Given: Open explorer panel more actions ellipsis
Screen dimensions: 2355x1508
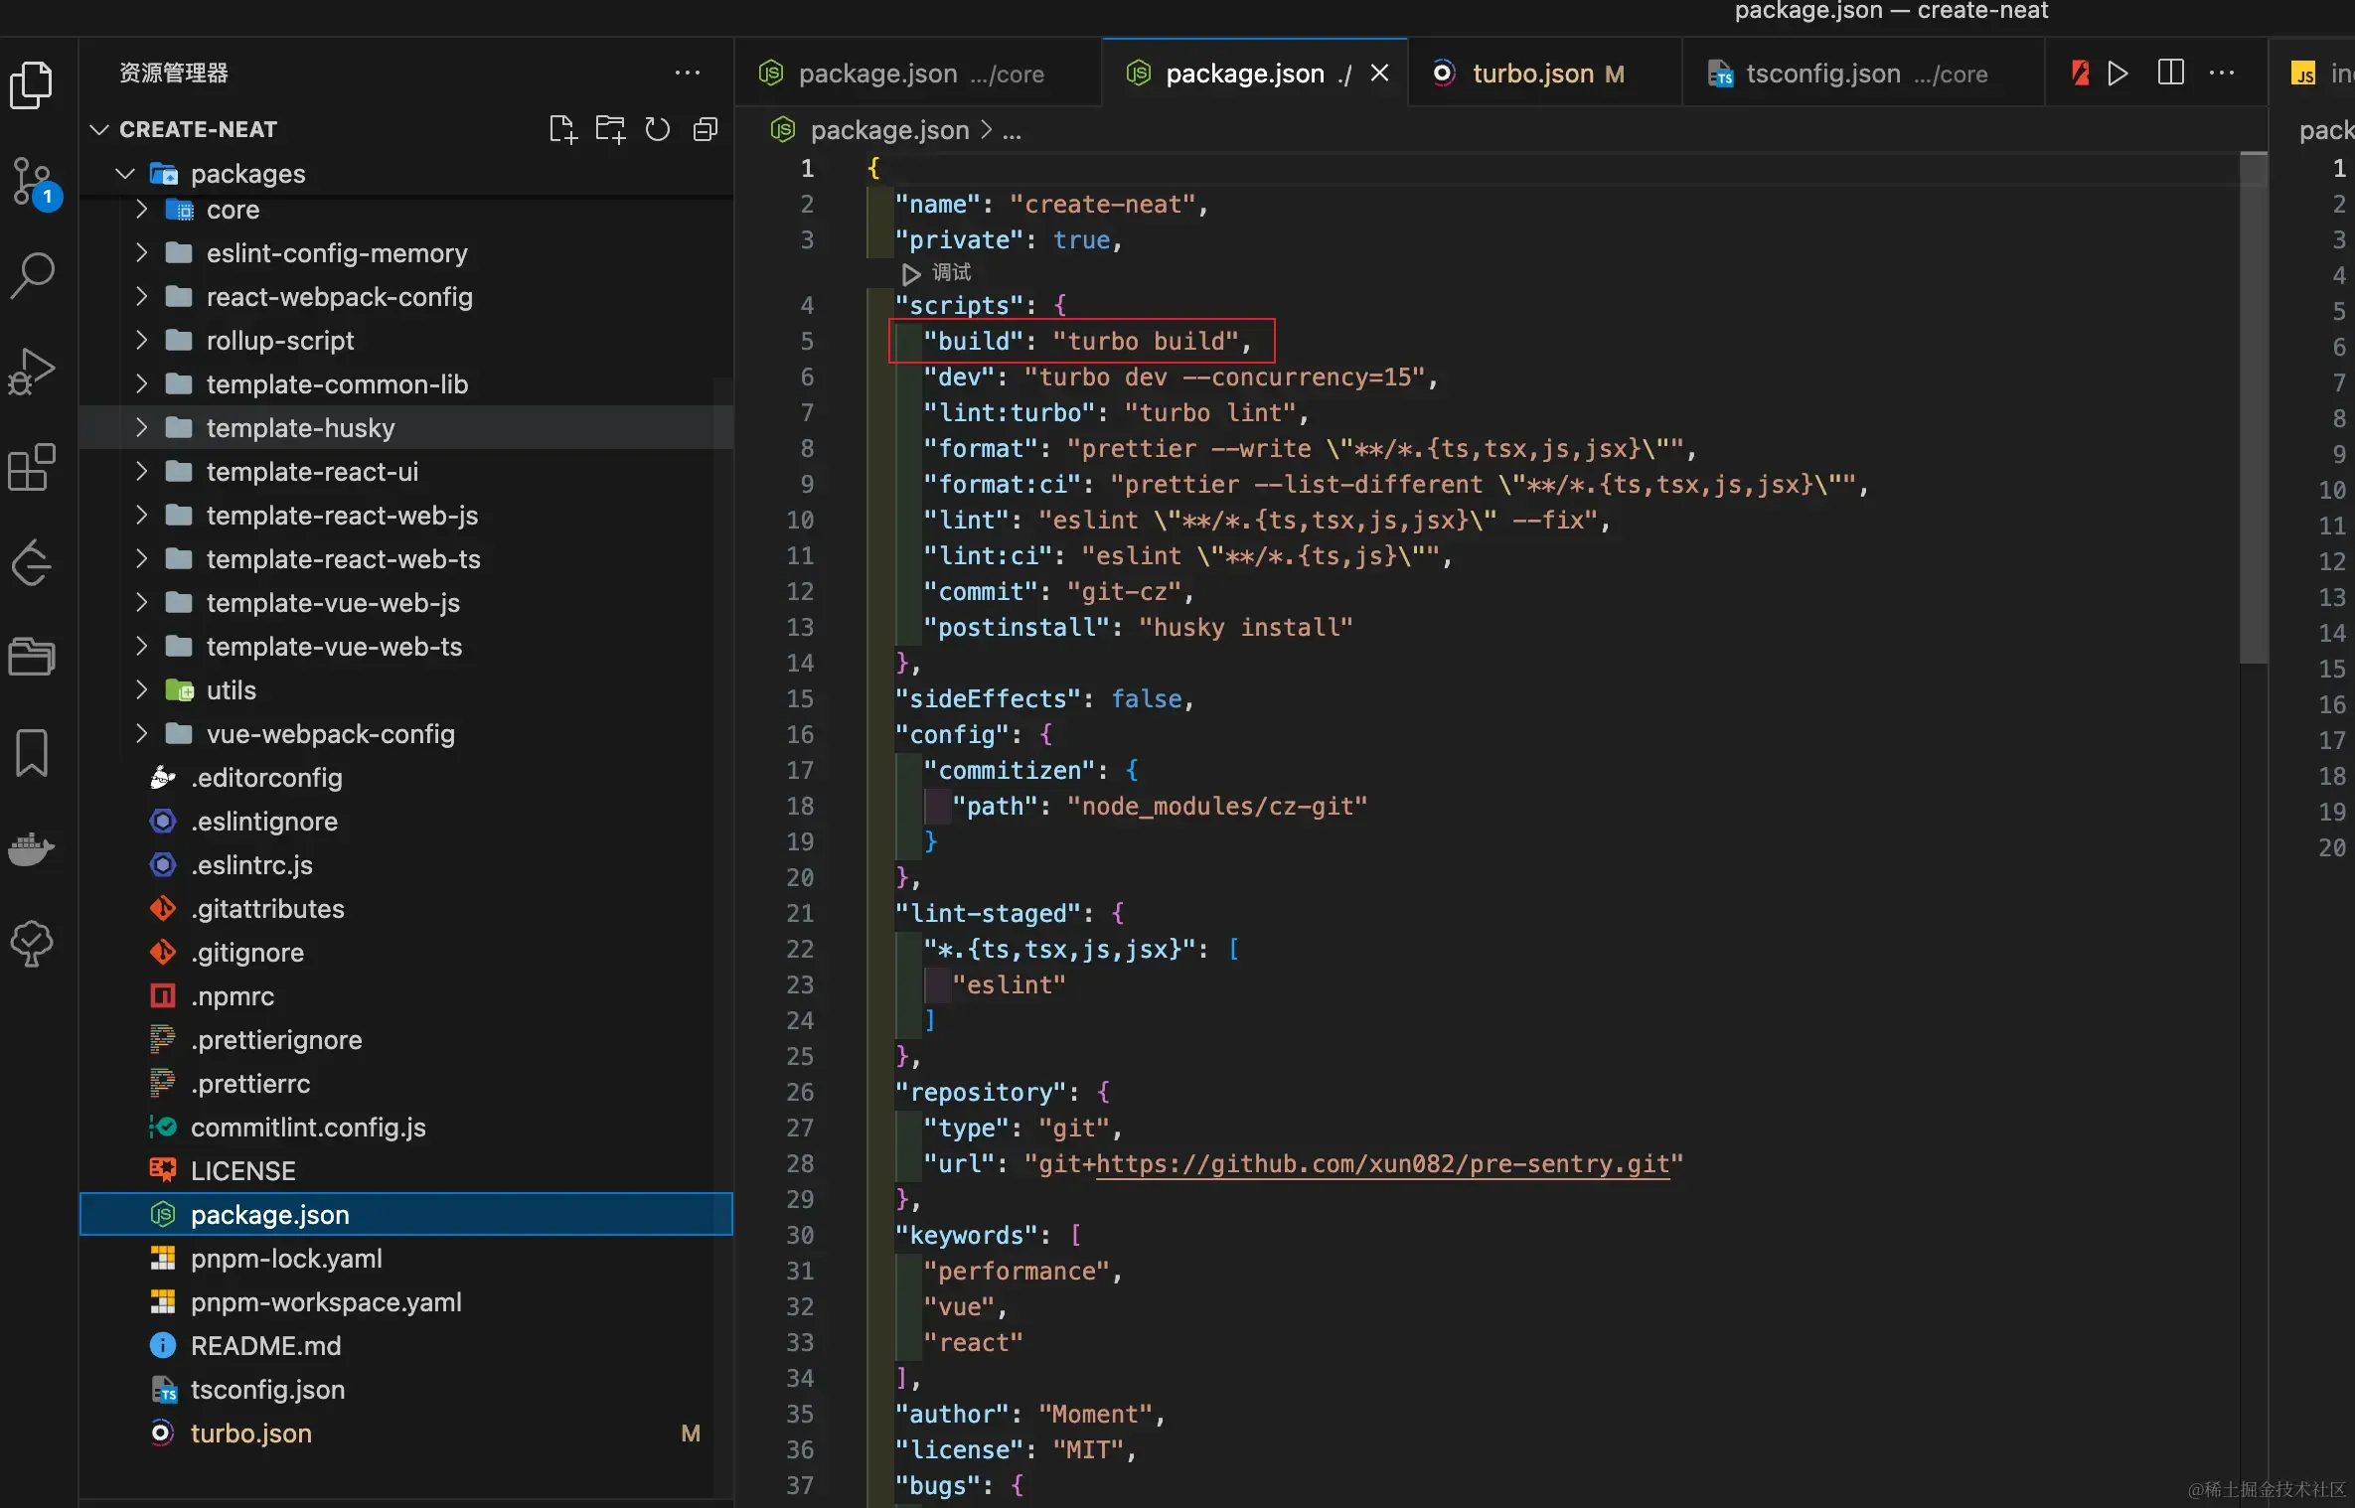Looking at the screenshot, I should [688, 73].
